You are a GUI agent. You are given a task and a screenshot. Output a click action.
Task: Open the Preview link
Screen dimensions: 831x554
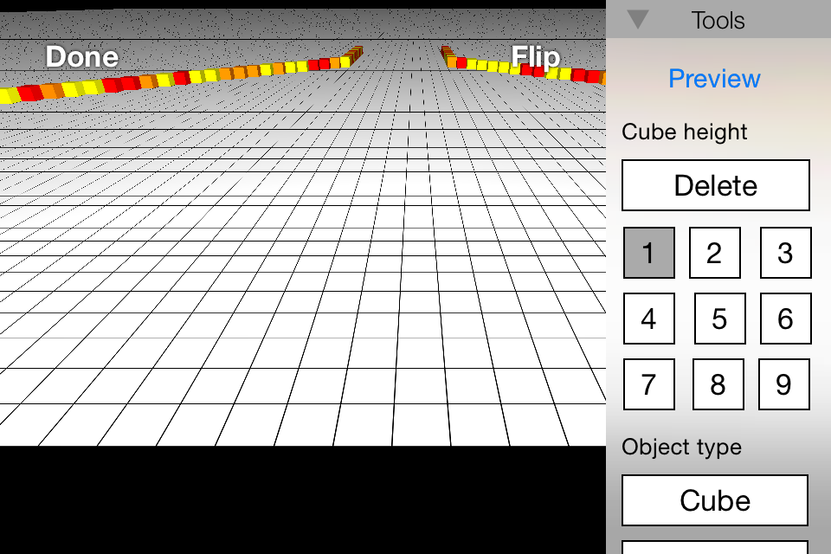pos(714,79)
